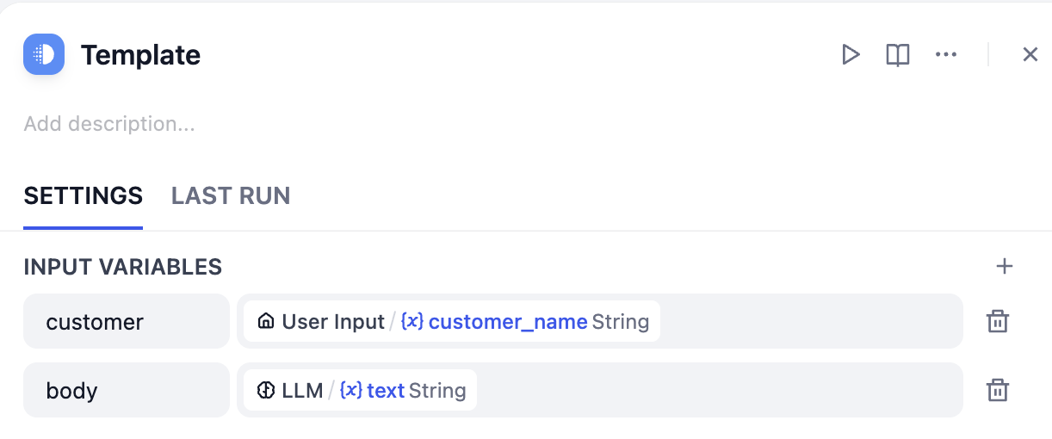This screenshot has width=1052, height=439.
Task: Click the INPUT VARIABLES section header
Action: coord(123,267)
